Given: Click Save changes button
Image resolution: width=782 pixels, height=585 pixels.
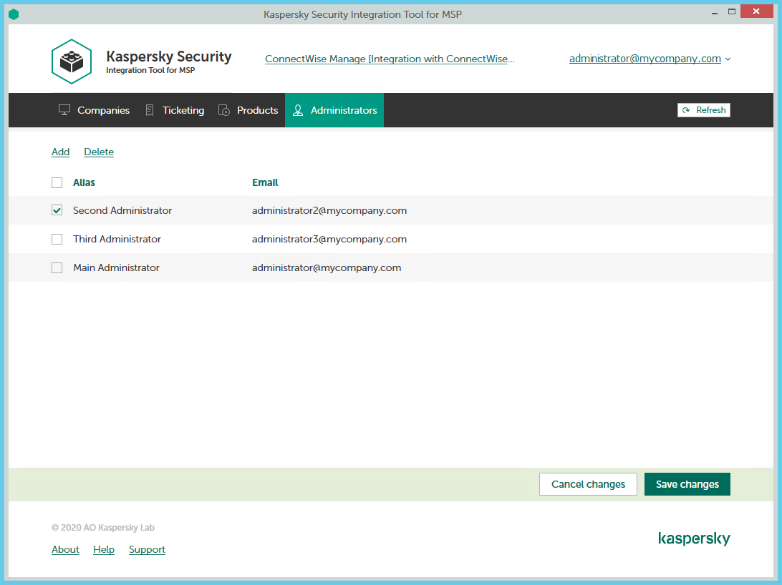Looking at the screenshot, I should click(687, 484).
